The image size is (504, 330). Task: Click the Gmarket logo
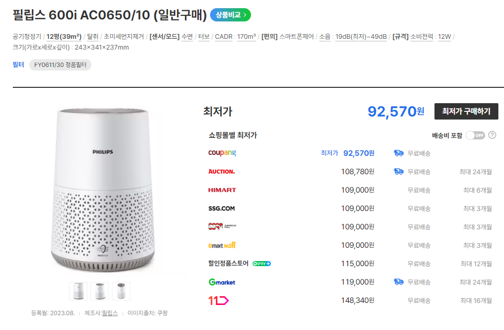point(222,281)
